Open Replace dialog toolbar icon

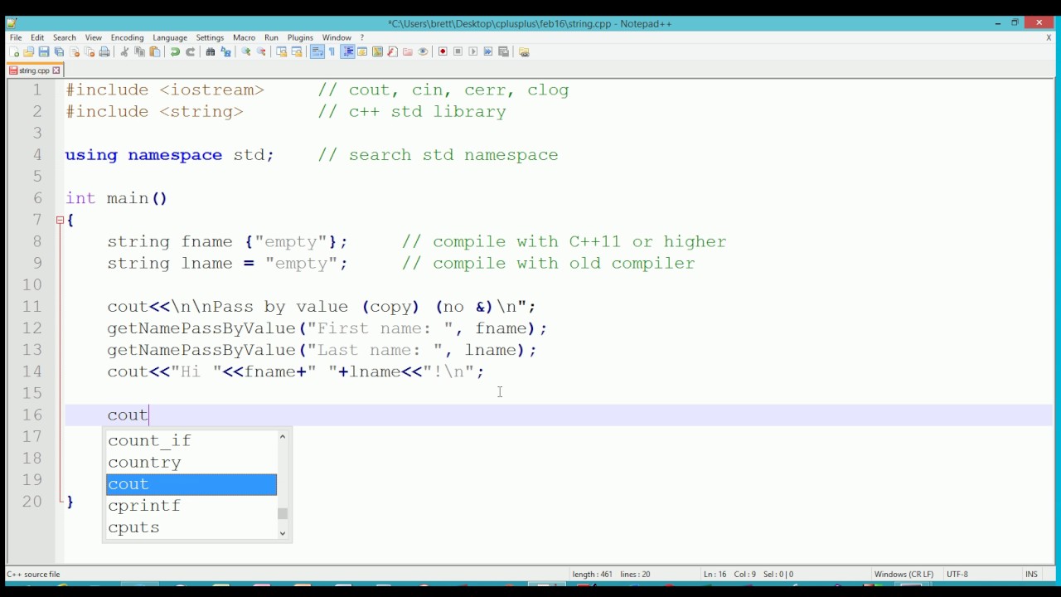click(x=225, y=51)
